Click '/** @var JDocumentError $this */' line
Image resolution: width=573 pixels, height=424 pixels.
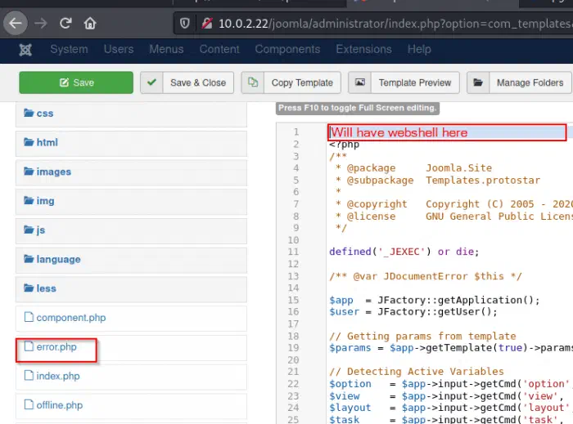coord(426,276)
